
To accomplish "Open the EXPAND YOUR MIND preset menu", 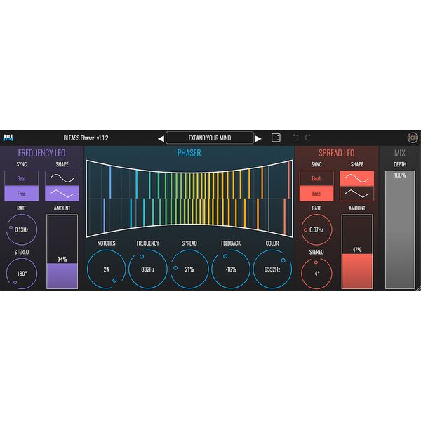I will pyautogui.click(x=209, y=138).
